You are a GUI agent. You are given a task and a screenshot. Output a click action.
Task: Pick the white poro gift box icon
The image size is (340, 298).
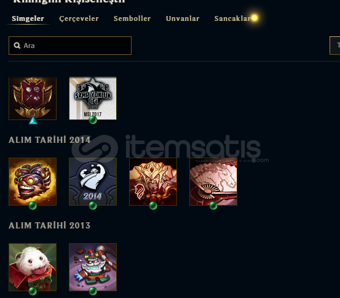pyautogui.click(x=33, y=267)
